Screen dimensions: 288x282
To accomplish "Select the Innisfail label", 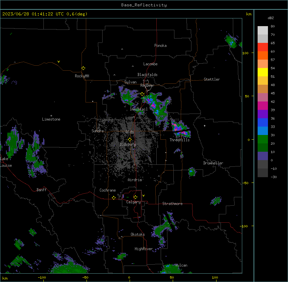I will pos(139,109).
